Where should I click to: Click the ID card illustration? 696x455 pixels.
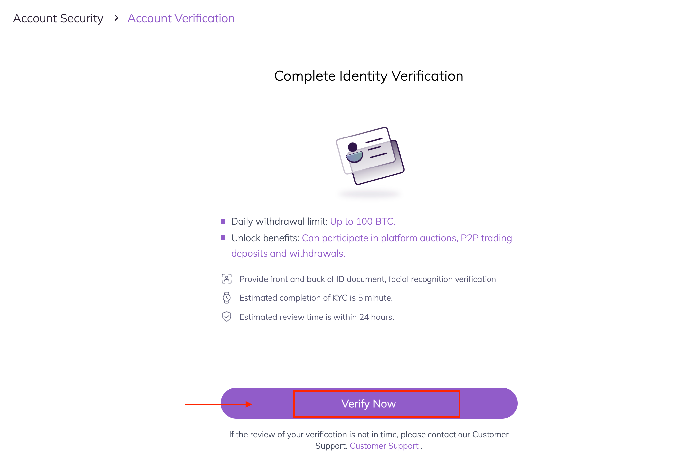(370, 156)
